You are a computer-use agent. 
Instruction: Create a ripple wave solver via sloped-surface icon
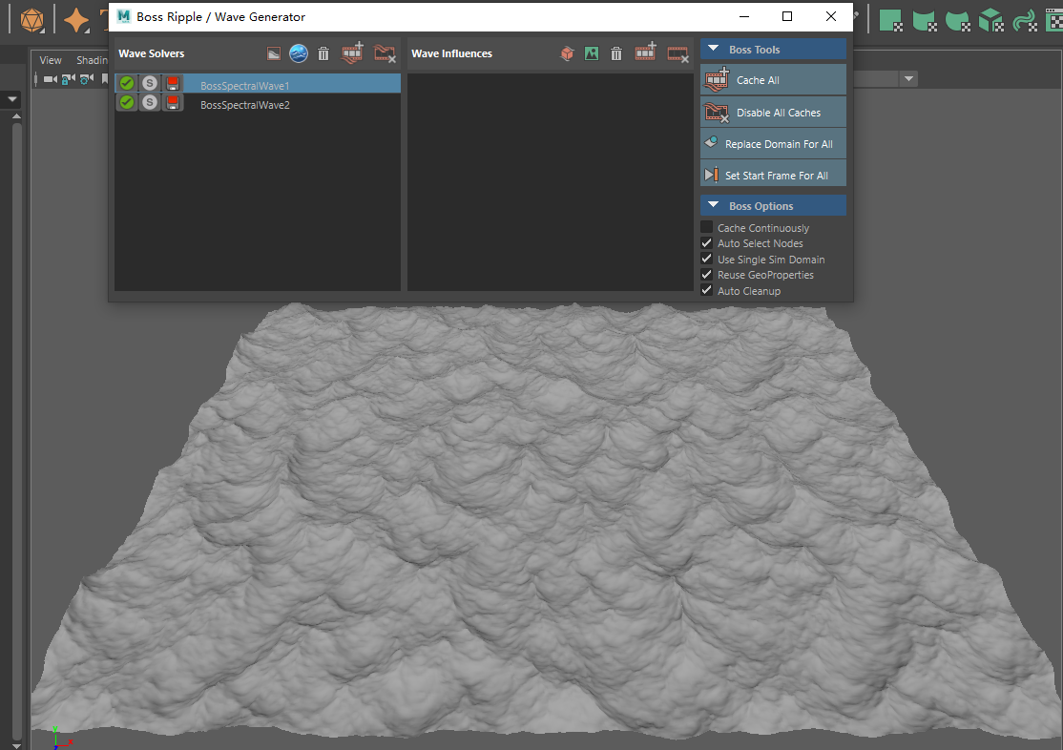pos(273,53)
